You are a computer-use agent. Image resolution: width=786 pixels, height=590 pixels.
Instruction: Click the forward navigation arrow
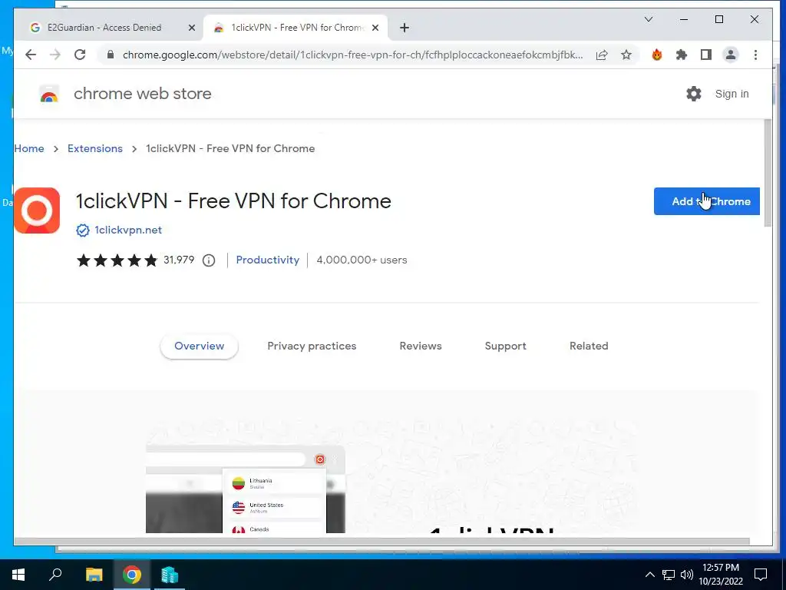click(x=55, y=55)
